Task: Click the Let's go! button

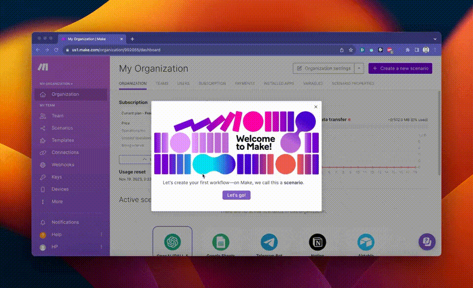Action: pos(236,195)
